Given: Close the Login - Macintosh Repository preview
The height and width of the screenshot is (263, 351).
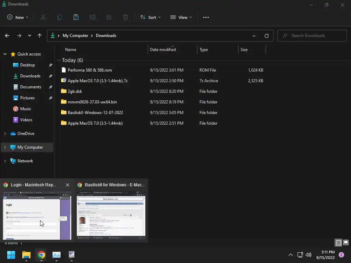Looking at the screenshot, I should click(68, 185).
